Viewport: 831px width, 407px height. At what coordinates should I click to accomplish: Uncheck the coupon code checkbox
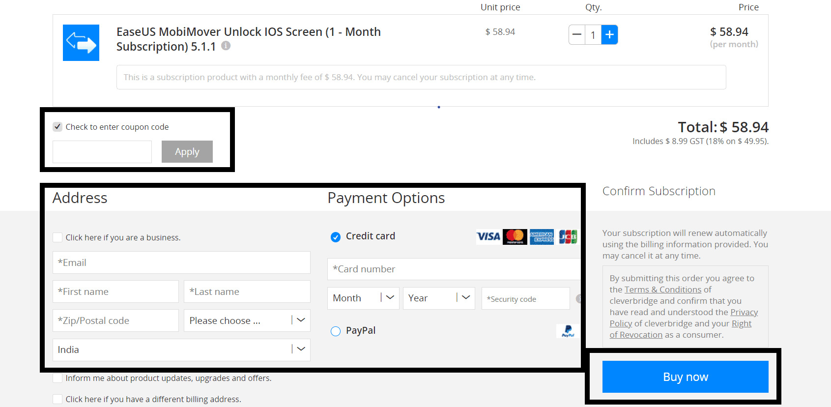[x=57, y=127]
